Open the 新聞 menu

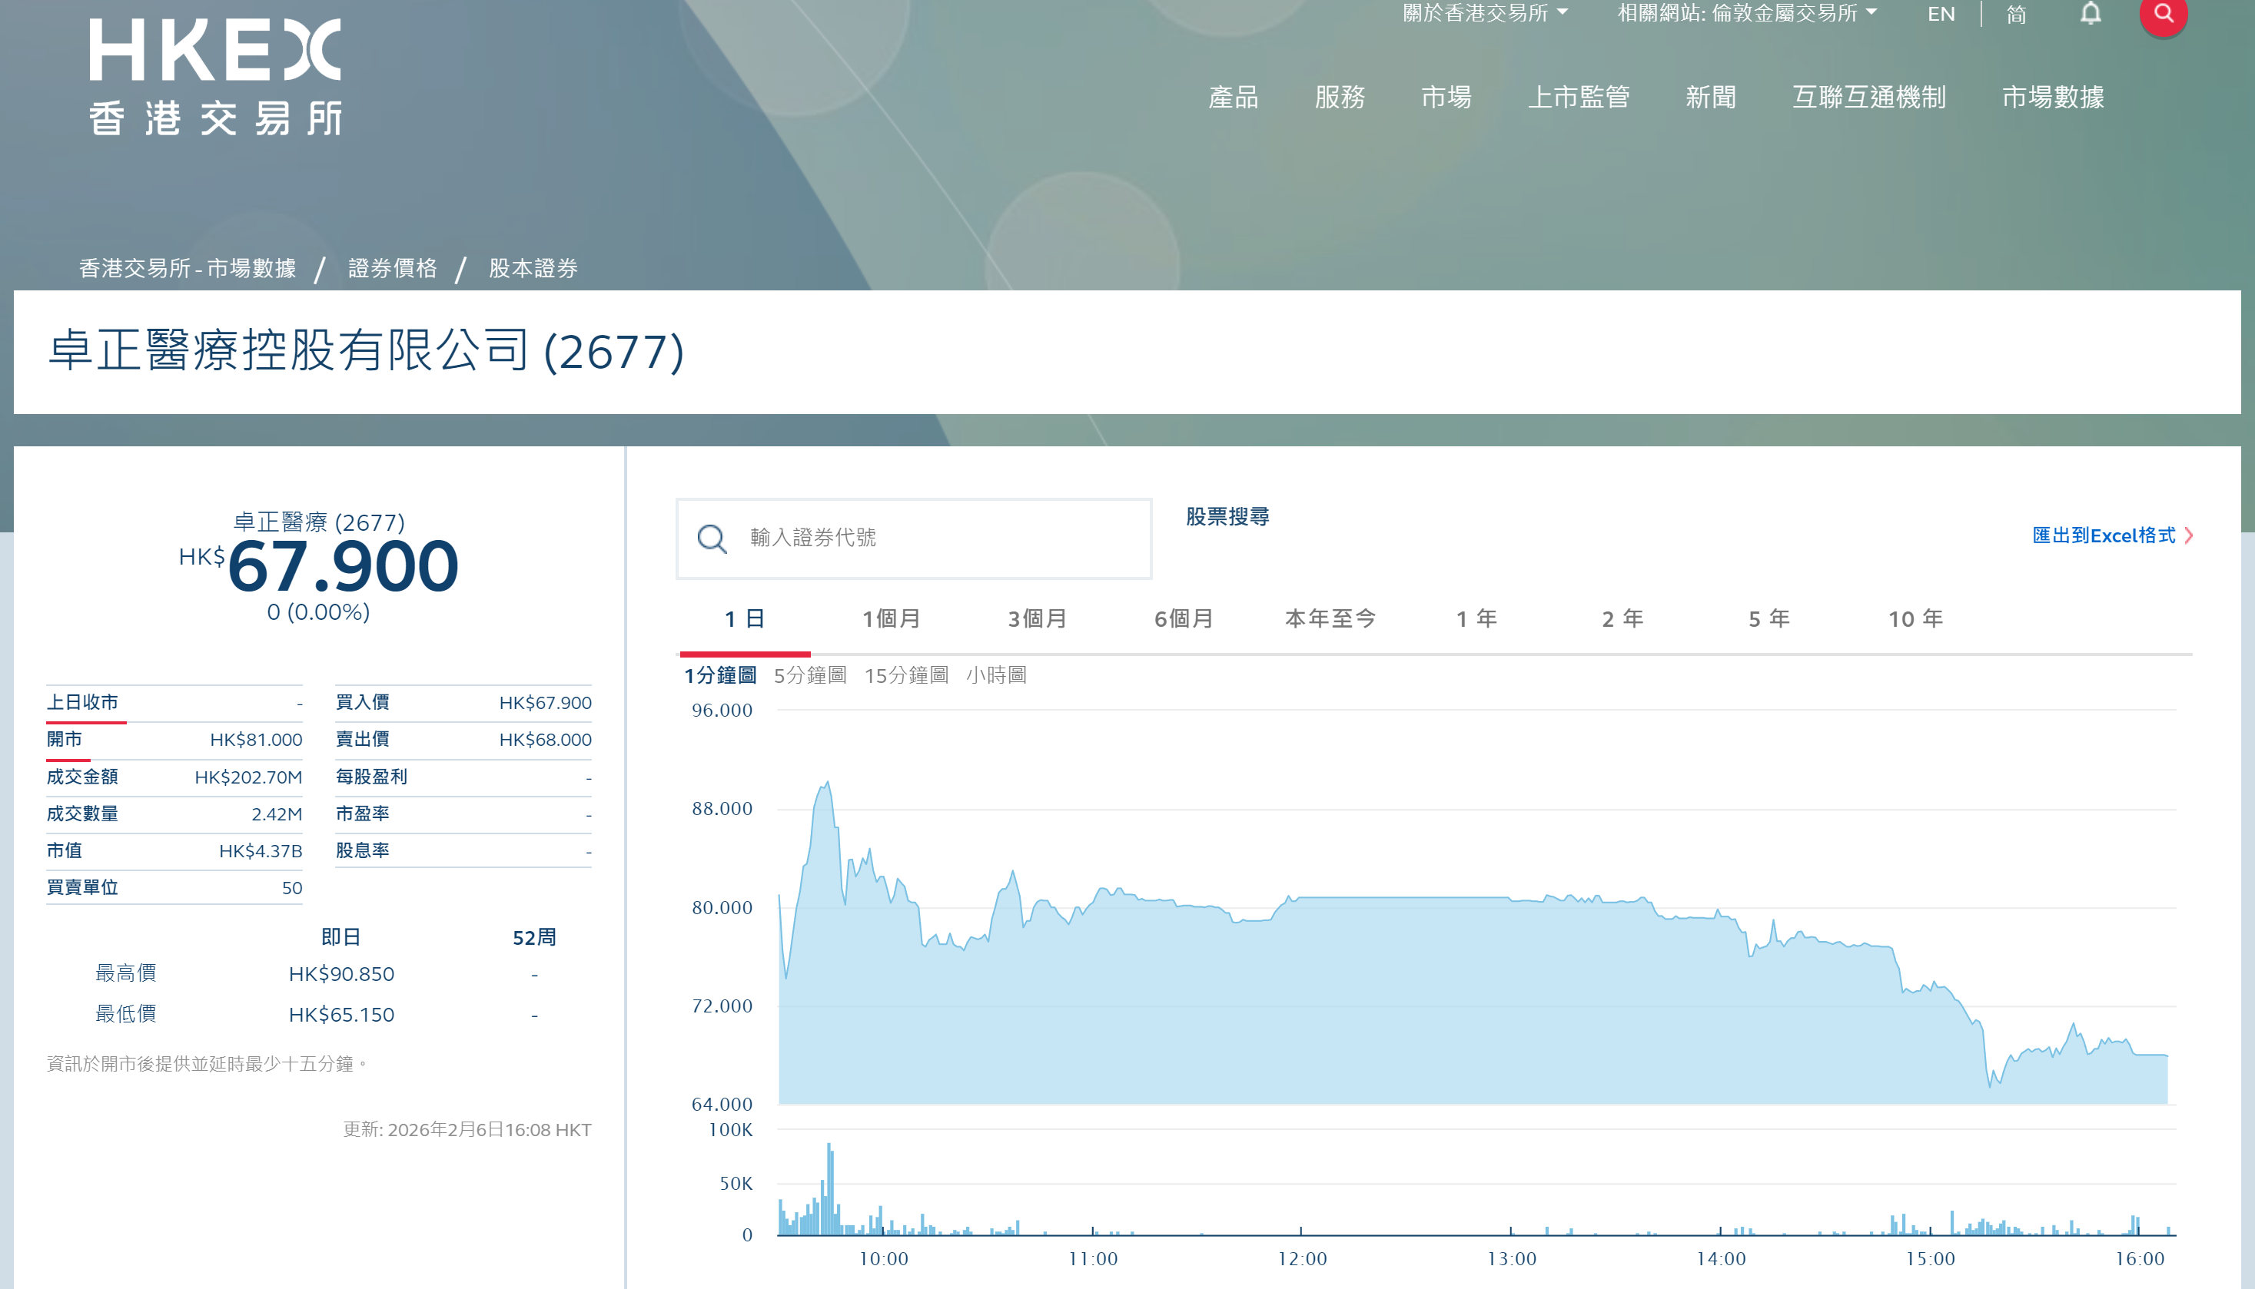[x=1710, y=97]
